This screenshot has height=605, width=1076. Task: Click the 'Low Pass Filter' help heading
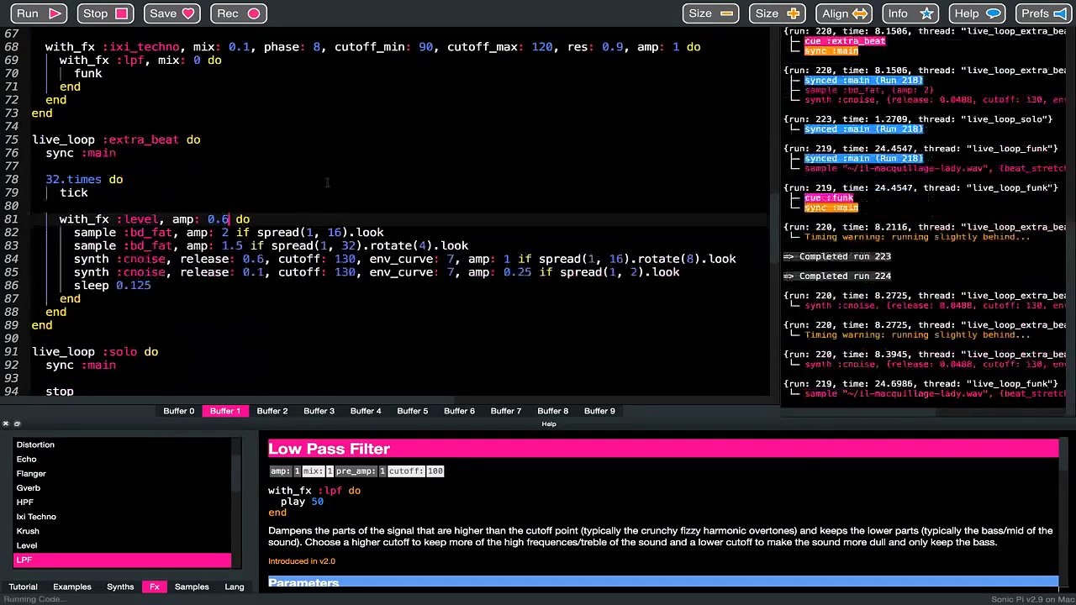pos(329,449)
